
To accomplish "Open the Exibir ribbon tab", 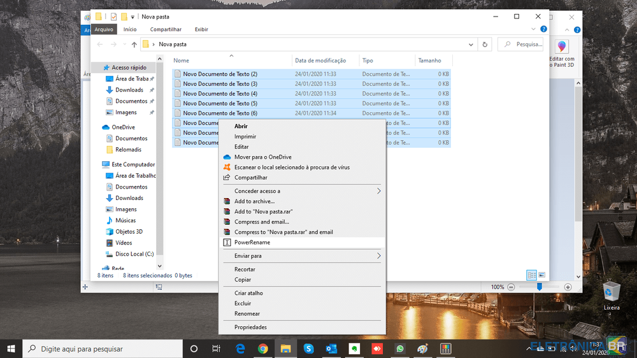I will click(x=201, y=29).
